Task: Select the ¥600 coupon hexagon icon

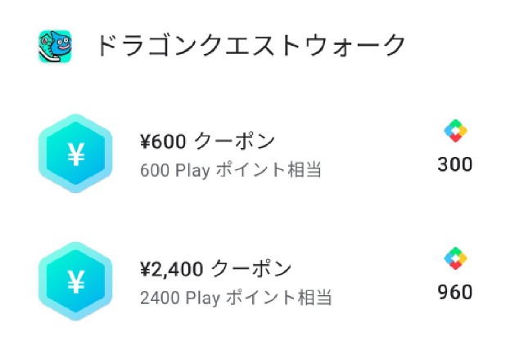Action: click(x=75, y=154)
